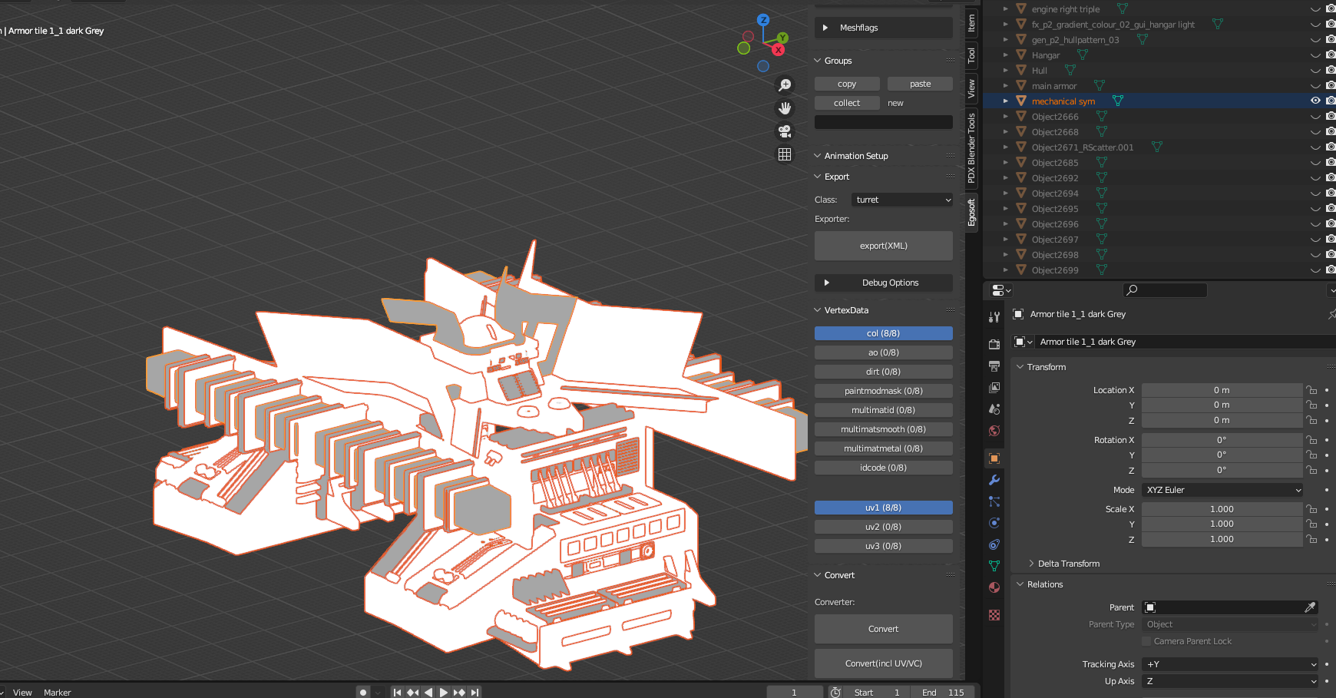Click the collect button
This screenshot has height=698, width=1336.
pyautogui.click(x=847, y=103)
